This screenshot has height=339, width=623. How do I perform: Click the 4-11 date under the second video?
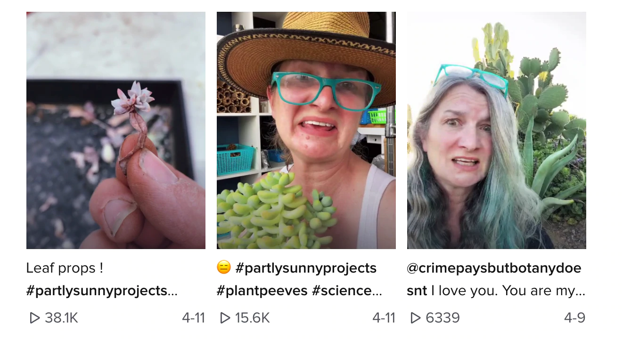tap(384, 318)
